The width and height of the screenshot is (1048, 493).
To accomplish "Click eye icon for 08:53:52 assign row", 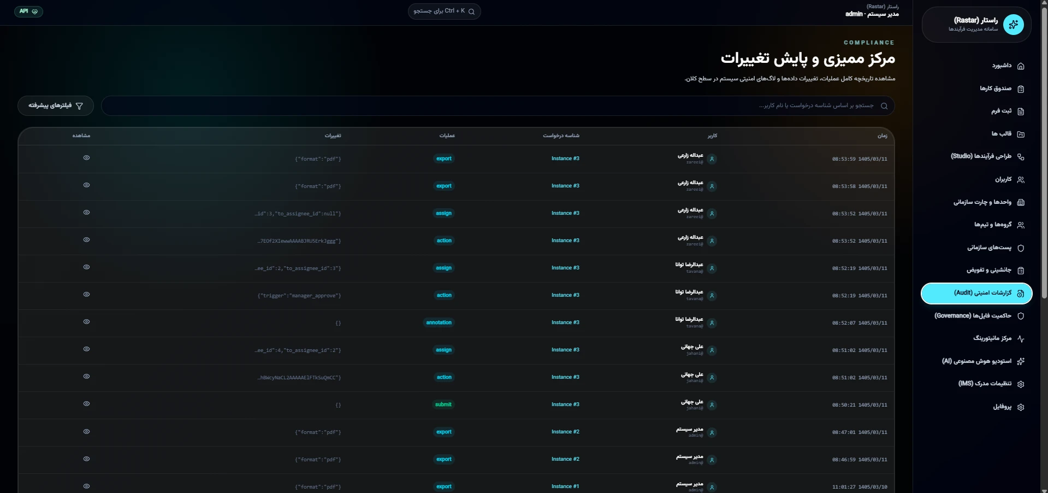I will click(x=86, y=213).
